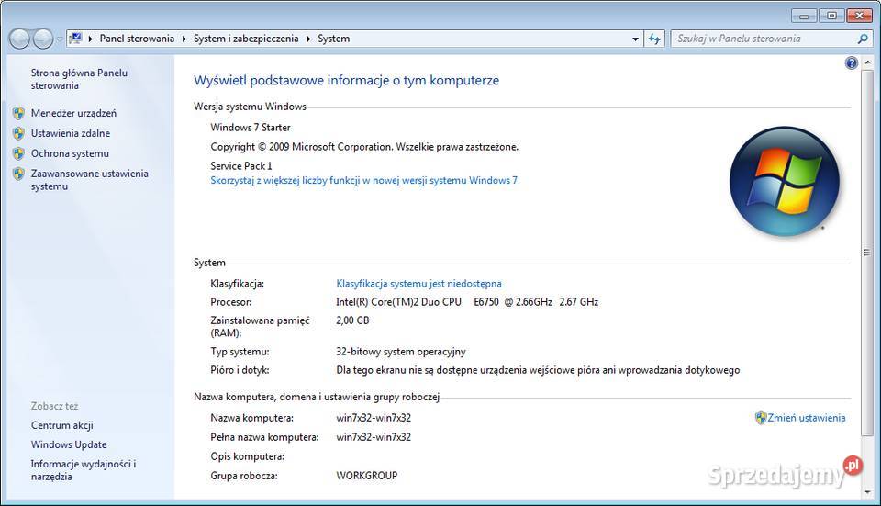Click shield icon next to Zmień ustawienia
Image resolution: width=881 pixels, height=506 pixels.
(x=761, y=418)
